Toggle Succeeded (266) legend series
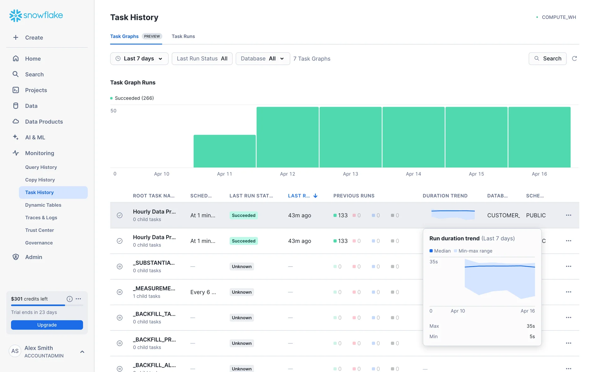 click(x=132, y=98)
